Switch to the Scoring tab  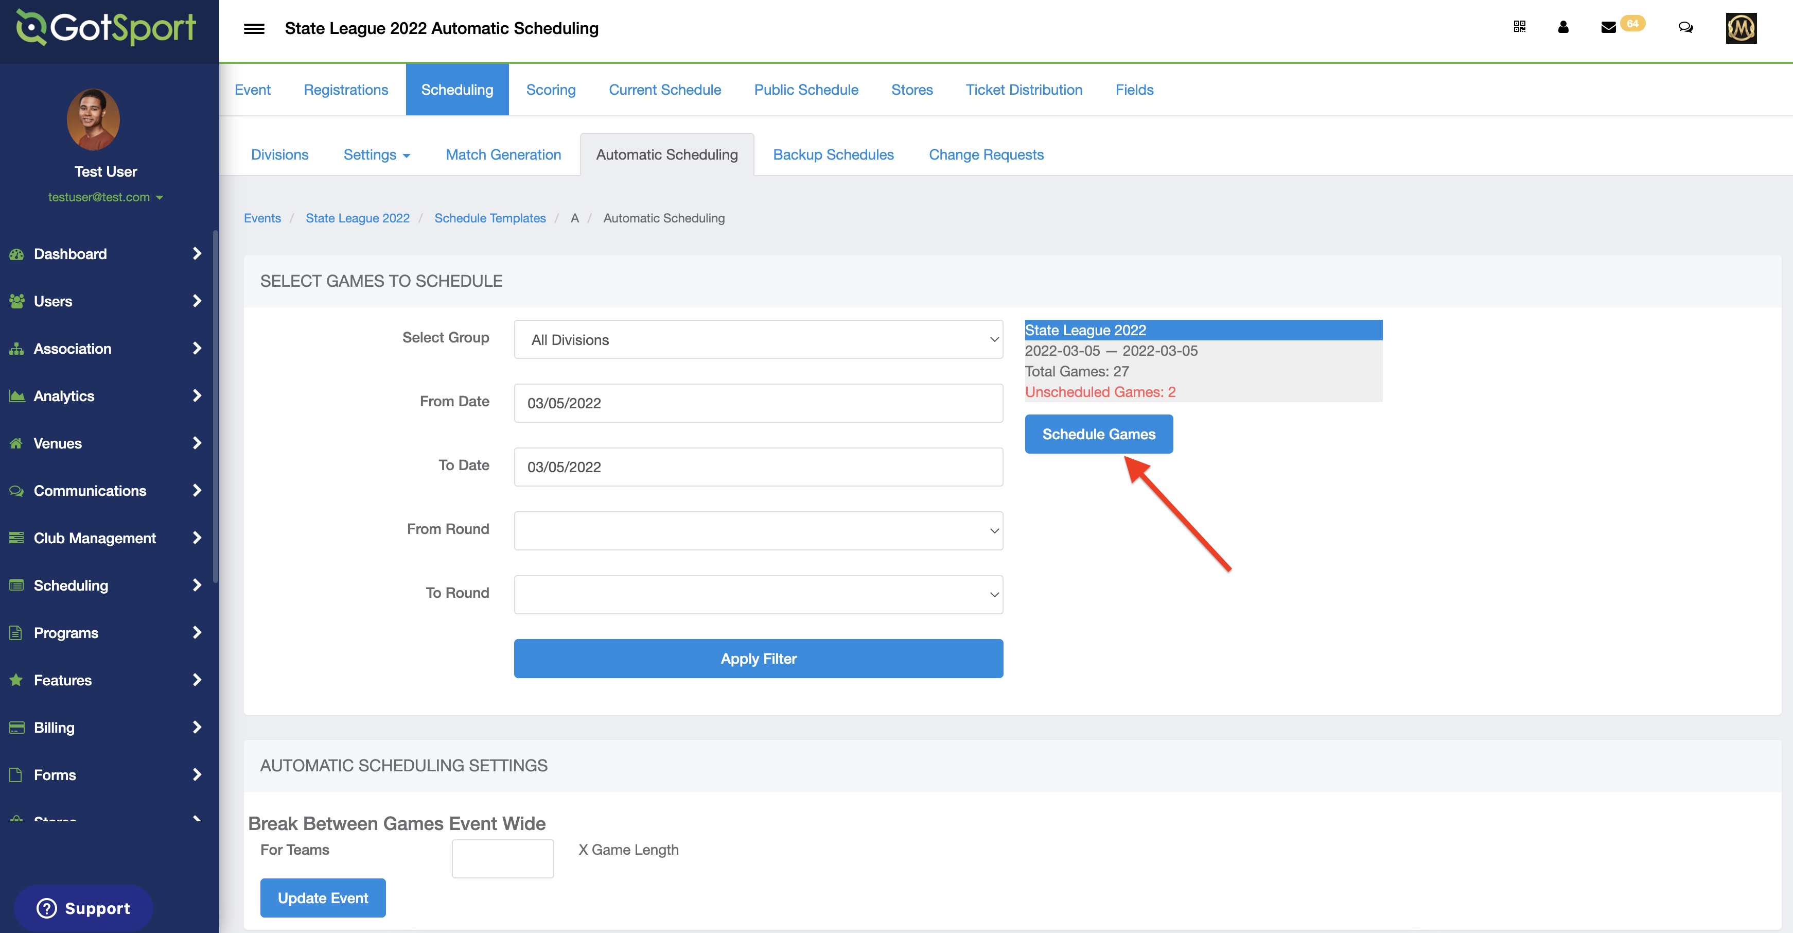coord(551,90)
